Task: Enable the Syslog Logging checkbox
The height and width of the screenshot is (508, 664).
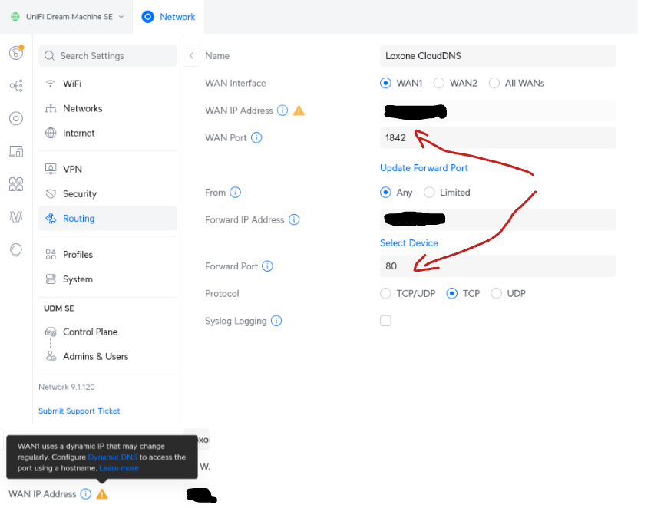Action: pyautogui.click(x=385, y=321)
